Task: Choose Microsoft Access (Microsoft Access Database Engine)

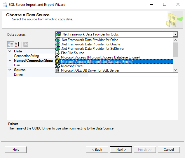Action: click(x=114, y=57)
